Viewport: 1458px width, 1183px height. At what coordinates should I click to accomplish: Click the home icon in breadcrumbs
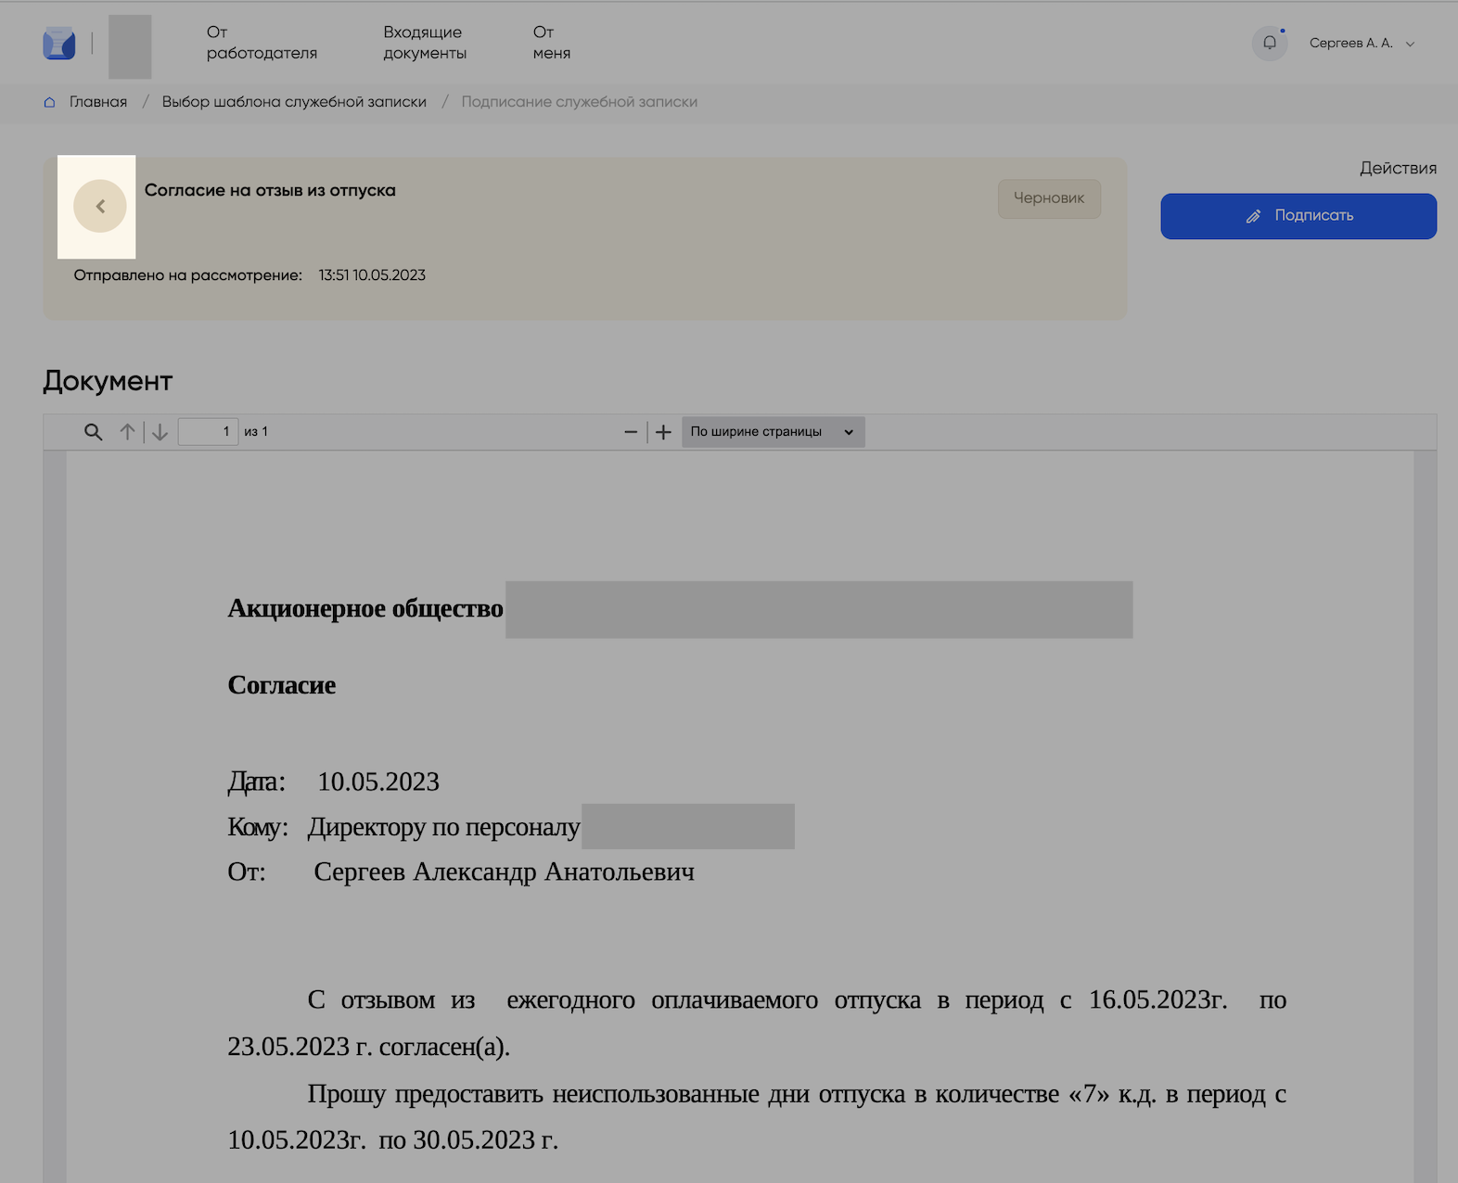pyautogui.click(x=50, y=102)
